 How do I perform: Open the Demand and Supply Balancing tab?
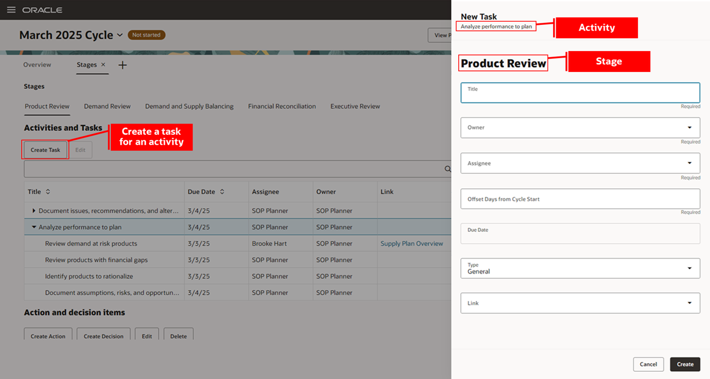click(189, 106)
